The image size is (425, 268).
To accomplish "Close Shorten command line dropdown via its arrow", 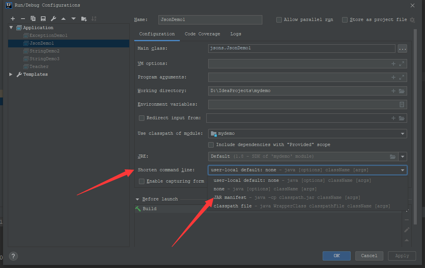I will (x=402, y=170).
